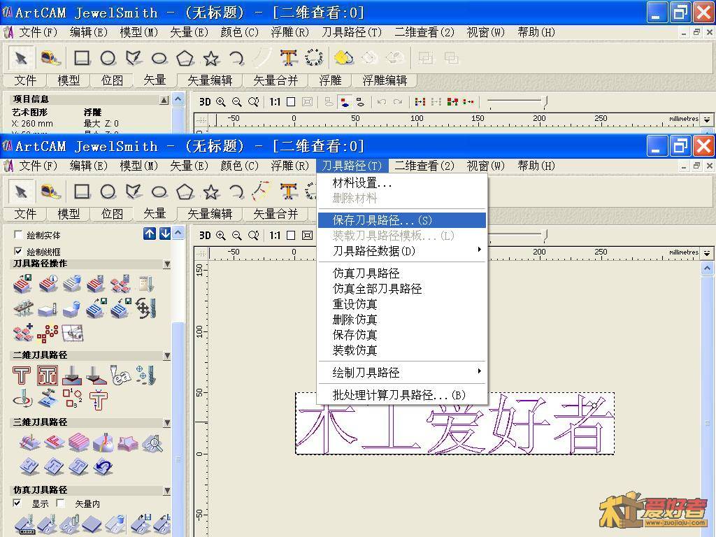Click text-on-curve tool in upper window
Image resolution: width=716 pixels, height=537 pixels.
[x=314, y=58]
